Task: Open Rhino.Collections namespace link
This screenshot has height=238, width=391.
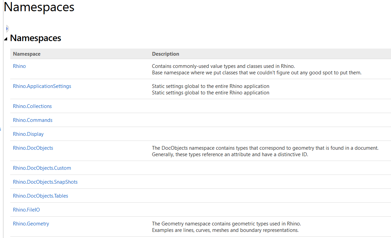Action: 32,106
